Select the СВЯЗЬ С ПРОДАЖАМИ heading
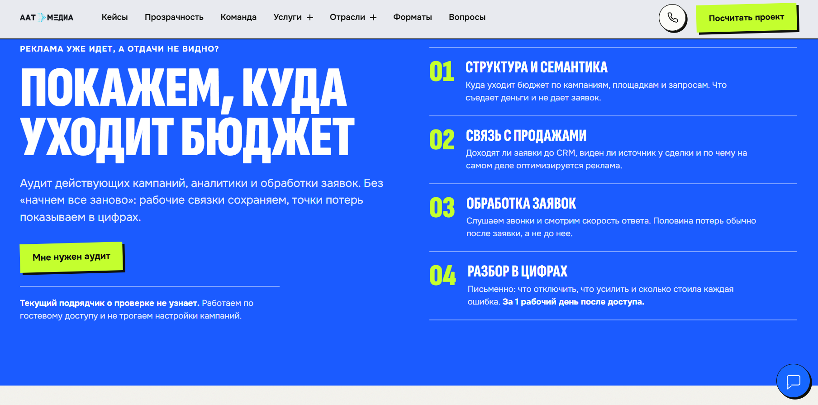Image resolution: width=818 pixels, height=405 pixels. 526,135
